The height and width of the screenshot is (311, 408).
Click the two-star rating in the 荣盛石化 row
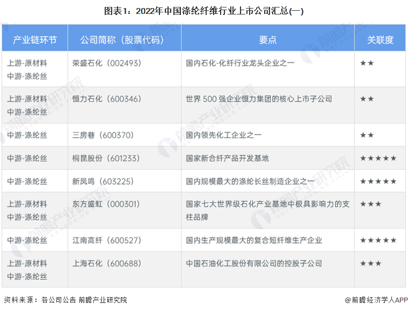click(367, 63)
